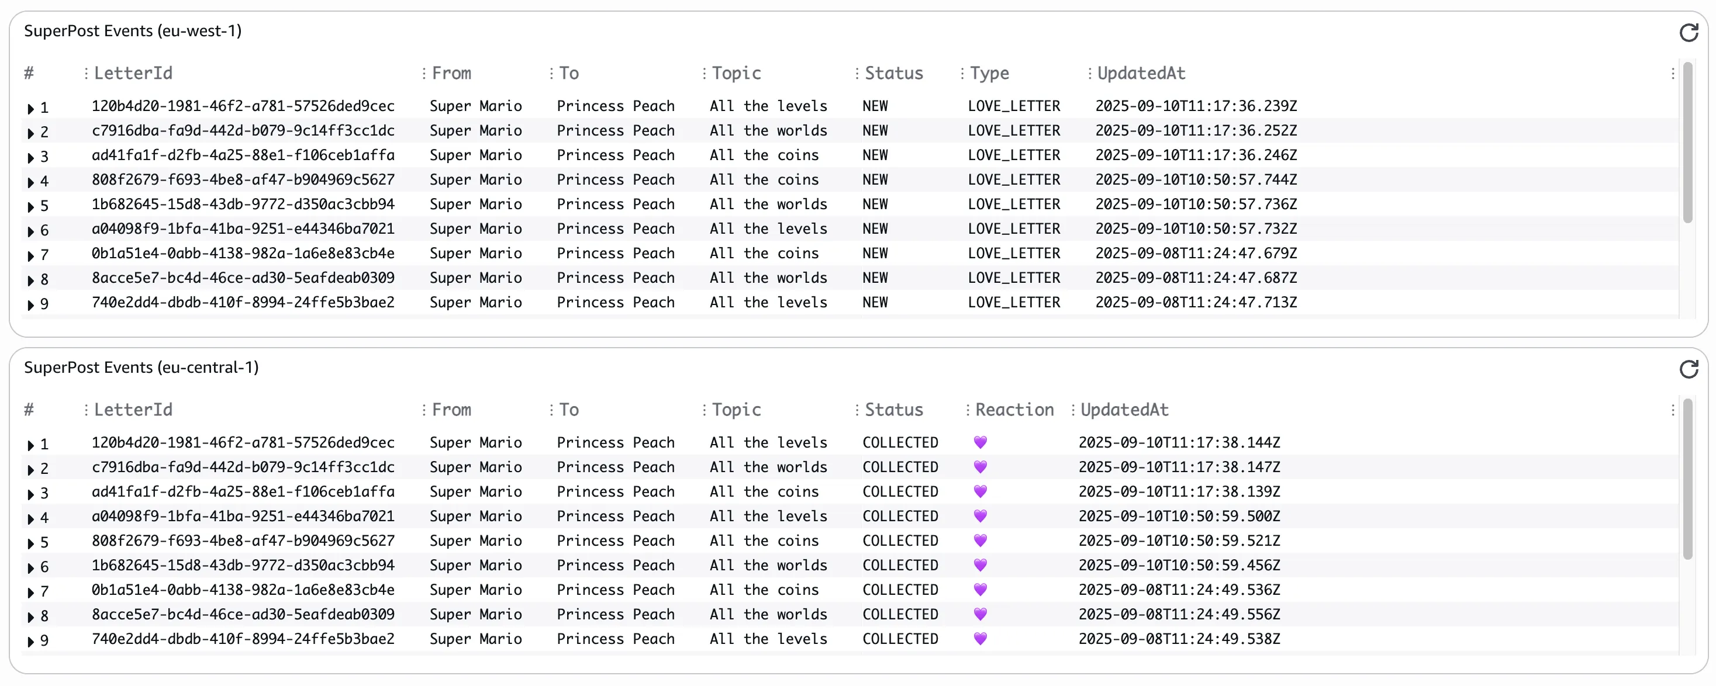The height and width of the screenshot is (686, 1716).
Task: Open column options menu in eu-central-1 table
Action: 1673,410
